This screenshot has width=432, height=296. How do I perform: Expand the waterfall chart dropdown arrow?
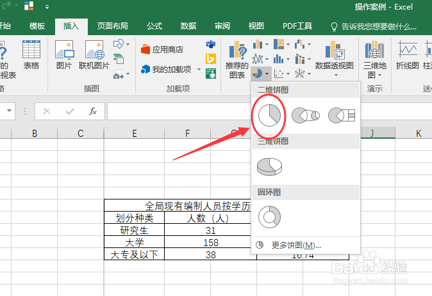[x=309, y=44]
